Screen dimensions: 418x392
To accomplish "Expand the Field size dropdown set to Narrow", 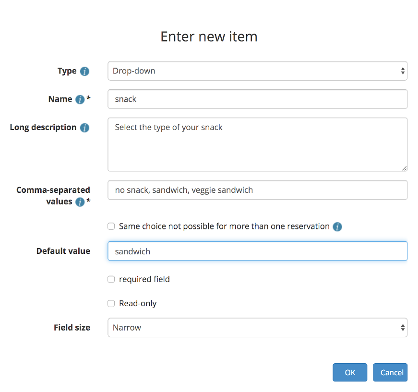I will coord(257,328).
